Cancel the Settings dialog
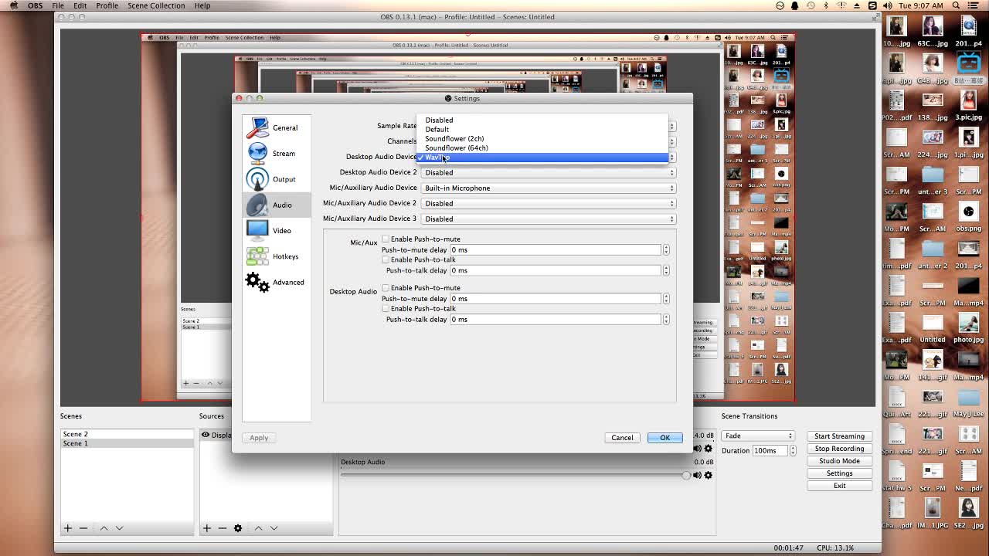Image resolution: width=989 pixels, height=556 pixels. [622, 438]
